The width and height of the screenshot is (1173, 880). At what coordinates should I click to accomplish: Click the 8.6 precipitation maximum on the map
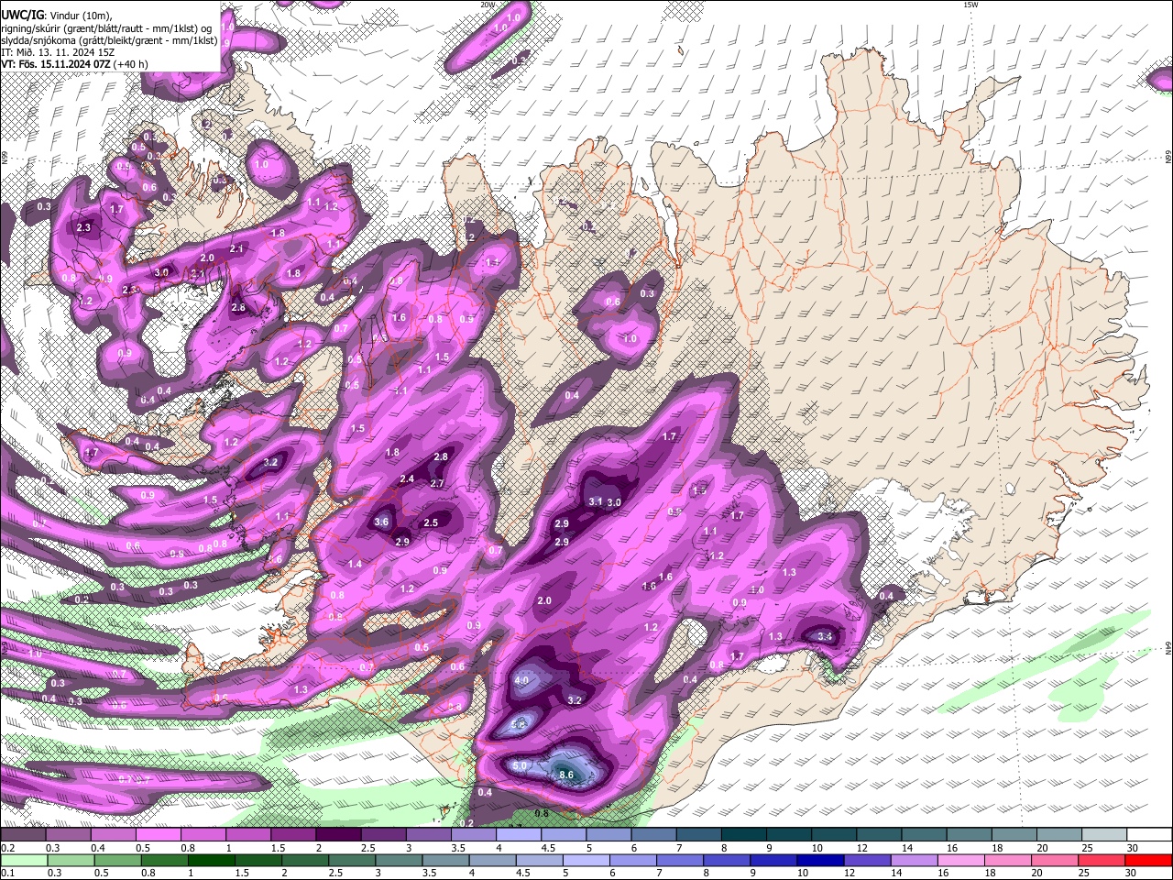click(x=566, y=775)
